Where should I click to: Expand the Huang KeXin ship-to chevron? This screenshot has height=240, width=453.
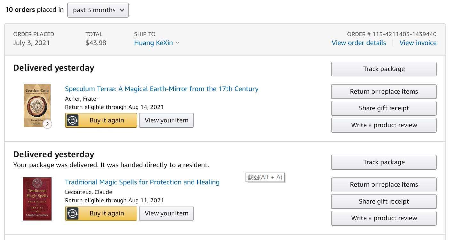pos(177,43)
